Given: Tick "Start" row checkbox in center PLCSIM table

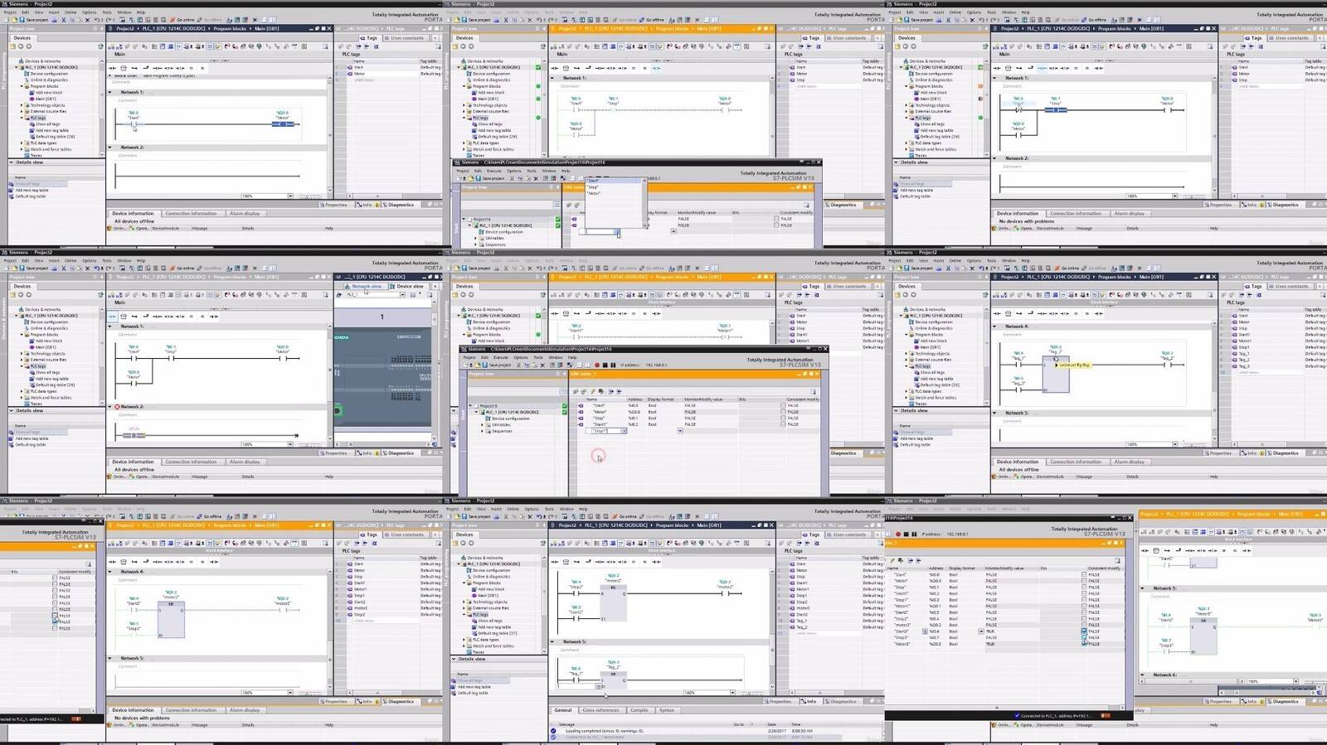Looking at the screenshot, I should (783, 405).
